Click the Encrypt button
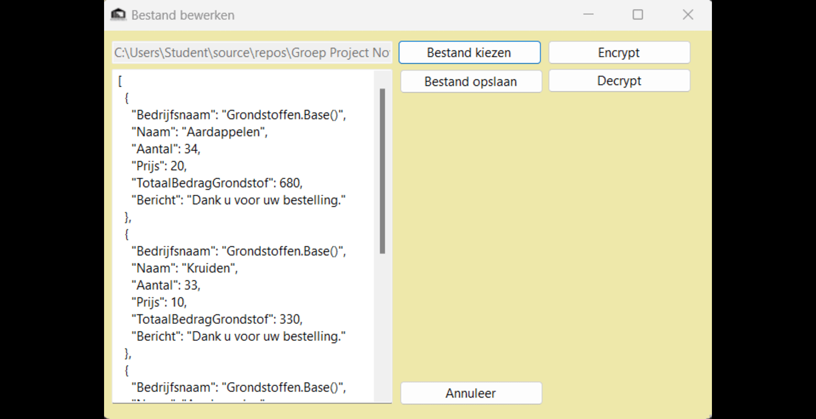The height and width of the screenshot is (419, 816). (619, 53)
